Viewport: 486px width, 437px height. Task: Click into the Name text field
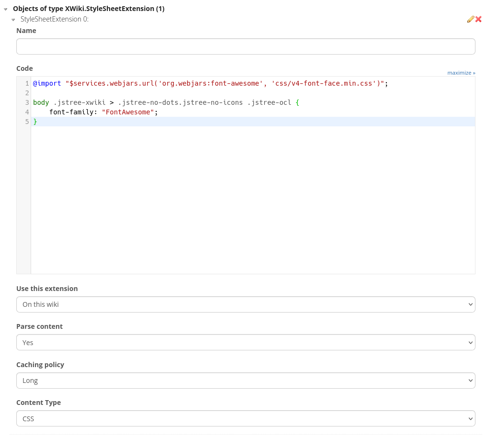(246, 46)
